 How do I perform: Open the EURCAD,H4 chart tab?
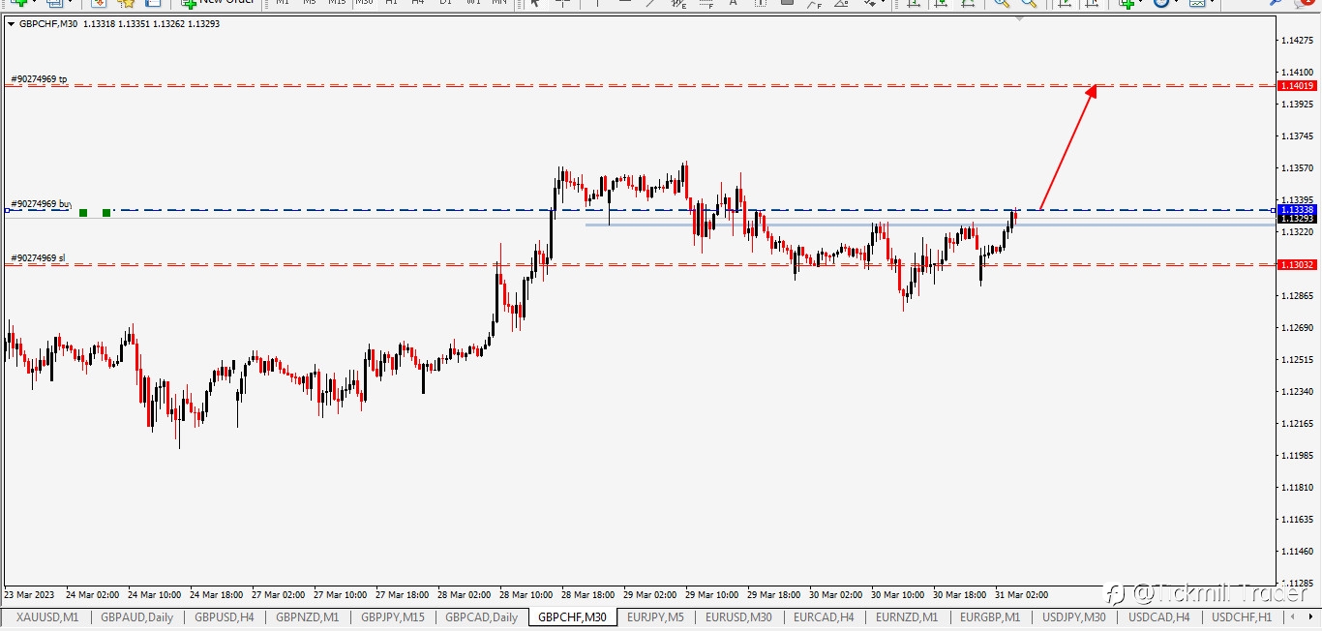click(x=824, y=616)
